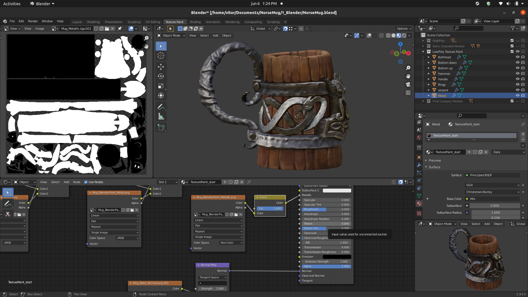Select the Rotate tool in viewport toolbar

point(161,76)
